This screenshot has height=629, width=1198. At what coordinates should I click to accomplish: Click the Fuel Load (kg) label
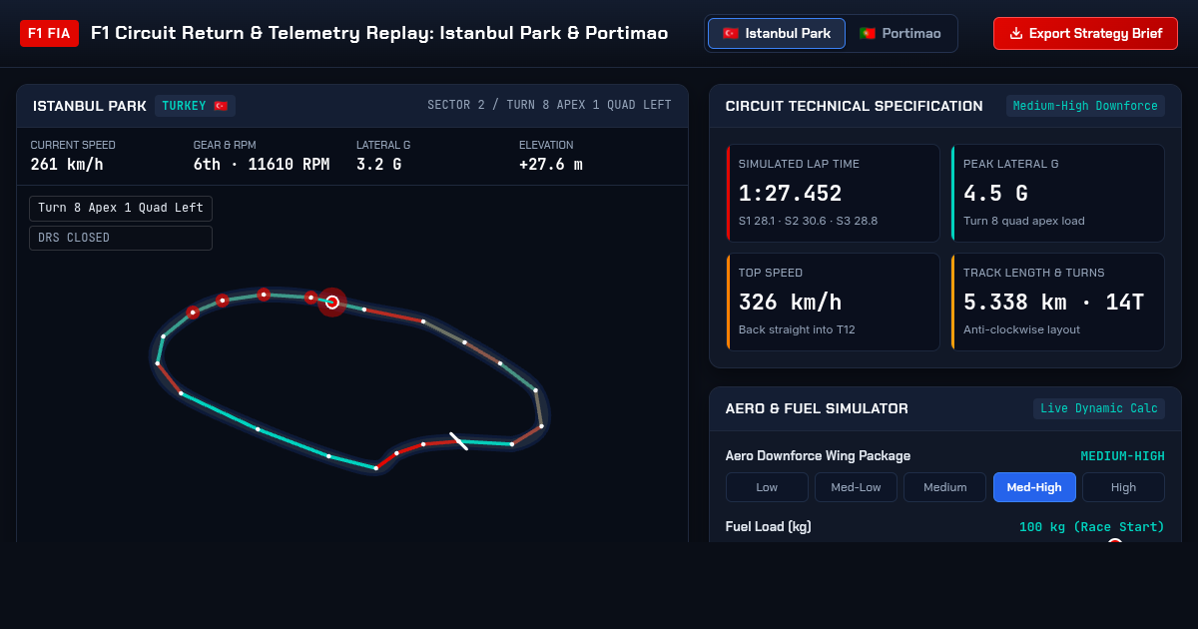tap(768, 526)
